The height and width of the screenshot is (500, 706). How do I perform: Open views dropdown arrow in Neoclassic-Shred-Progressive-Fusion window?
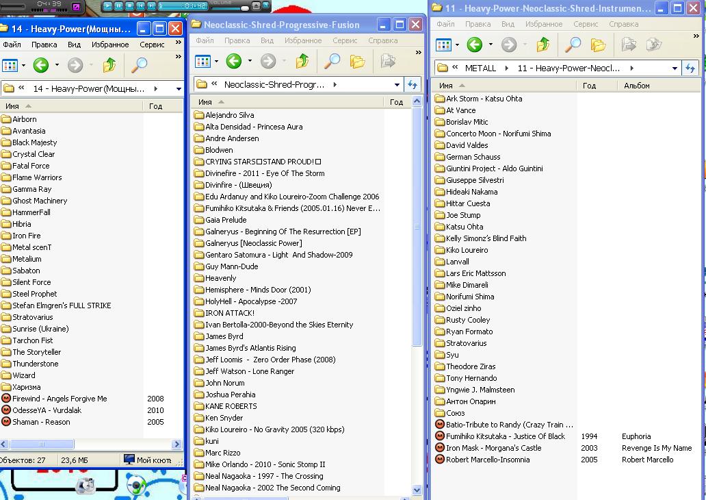coord(217,62)
